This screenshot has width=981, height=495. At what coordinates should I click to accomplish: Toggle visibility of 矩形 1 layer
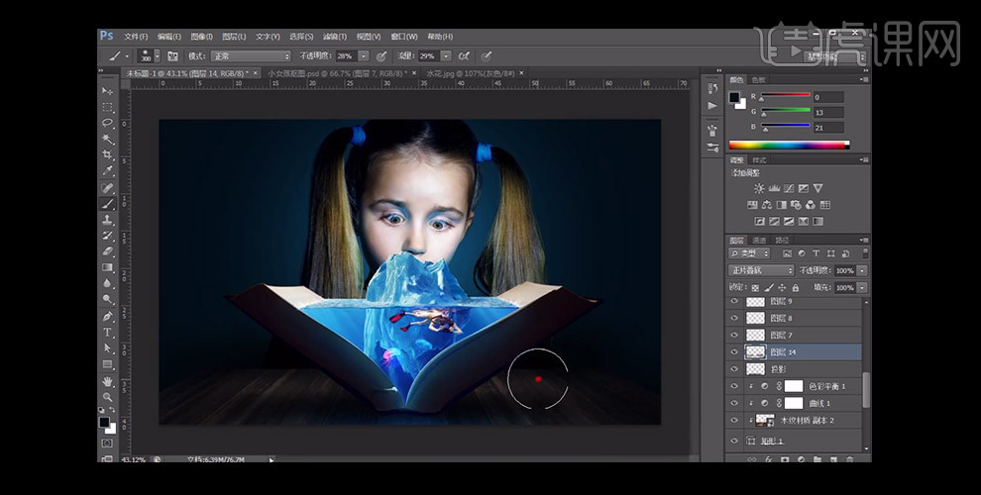(734, 441)
